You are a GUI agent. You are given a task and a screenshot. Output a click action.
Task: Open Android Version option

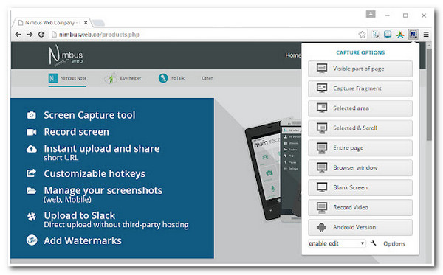pyautogui.click(x=360, y=227)
